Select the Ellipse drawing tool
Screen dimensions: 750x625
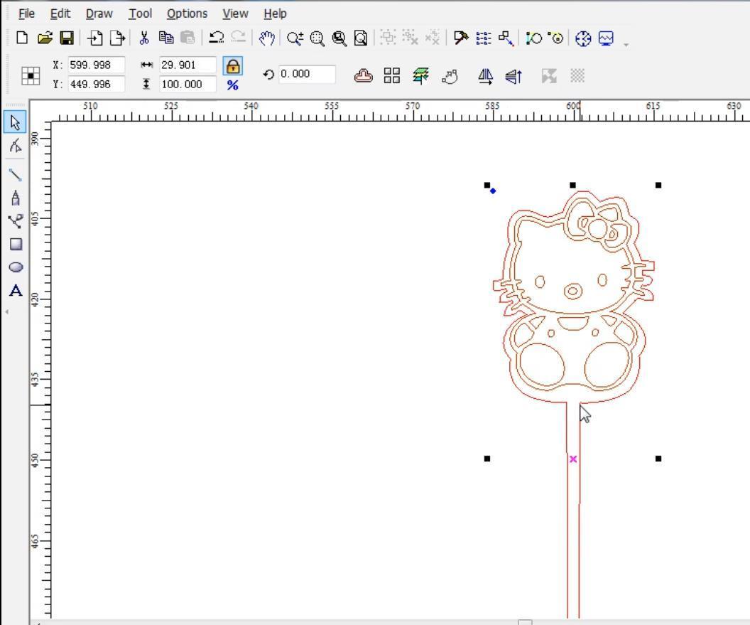[16, 267]
